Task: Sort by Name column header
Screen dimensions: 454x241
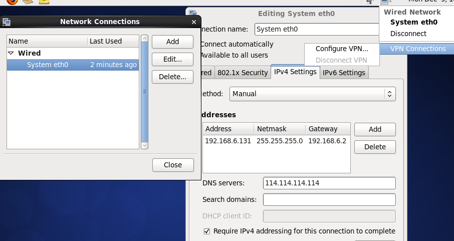Action: (x=47, y=41)
